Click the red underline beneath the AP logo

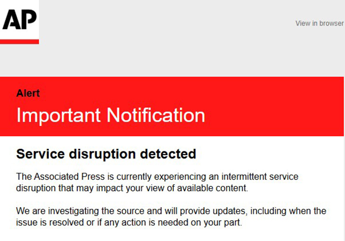(19, 41)
